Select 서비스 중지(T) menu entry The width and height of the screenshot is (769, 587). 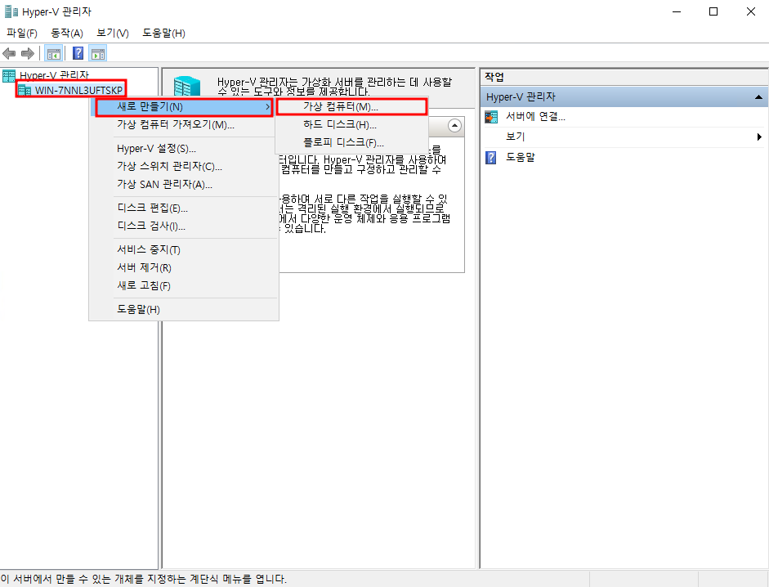[x=184, y=250]
